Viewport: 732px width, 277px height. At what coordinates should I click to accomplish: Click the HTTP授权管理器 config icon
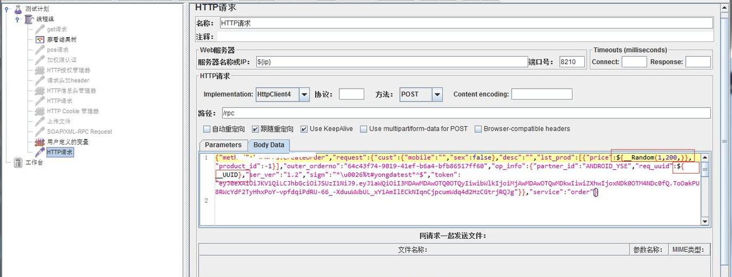pos(40,70)
